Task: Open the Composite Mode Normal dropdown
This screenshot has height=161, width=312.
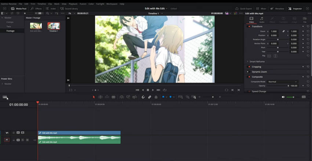Action: [x=282, y=82]
